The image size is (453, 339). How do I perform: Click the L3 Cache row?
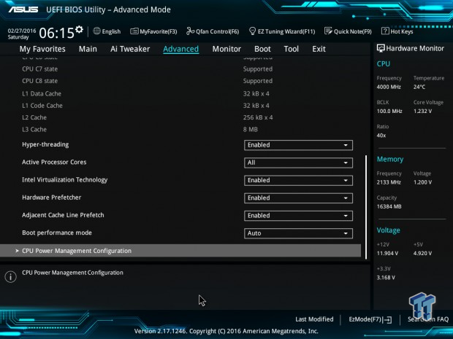coord(140,130)
